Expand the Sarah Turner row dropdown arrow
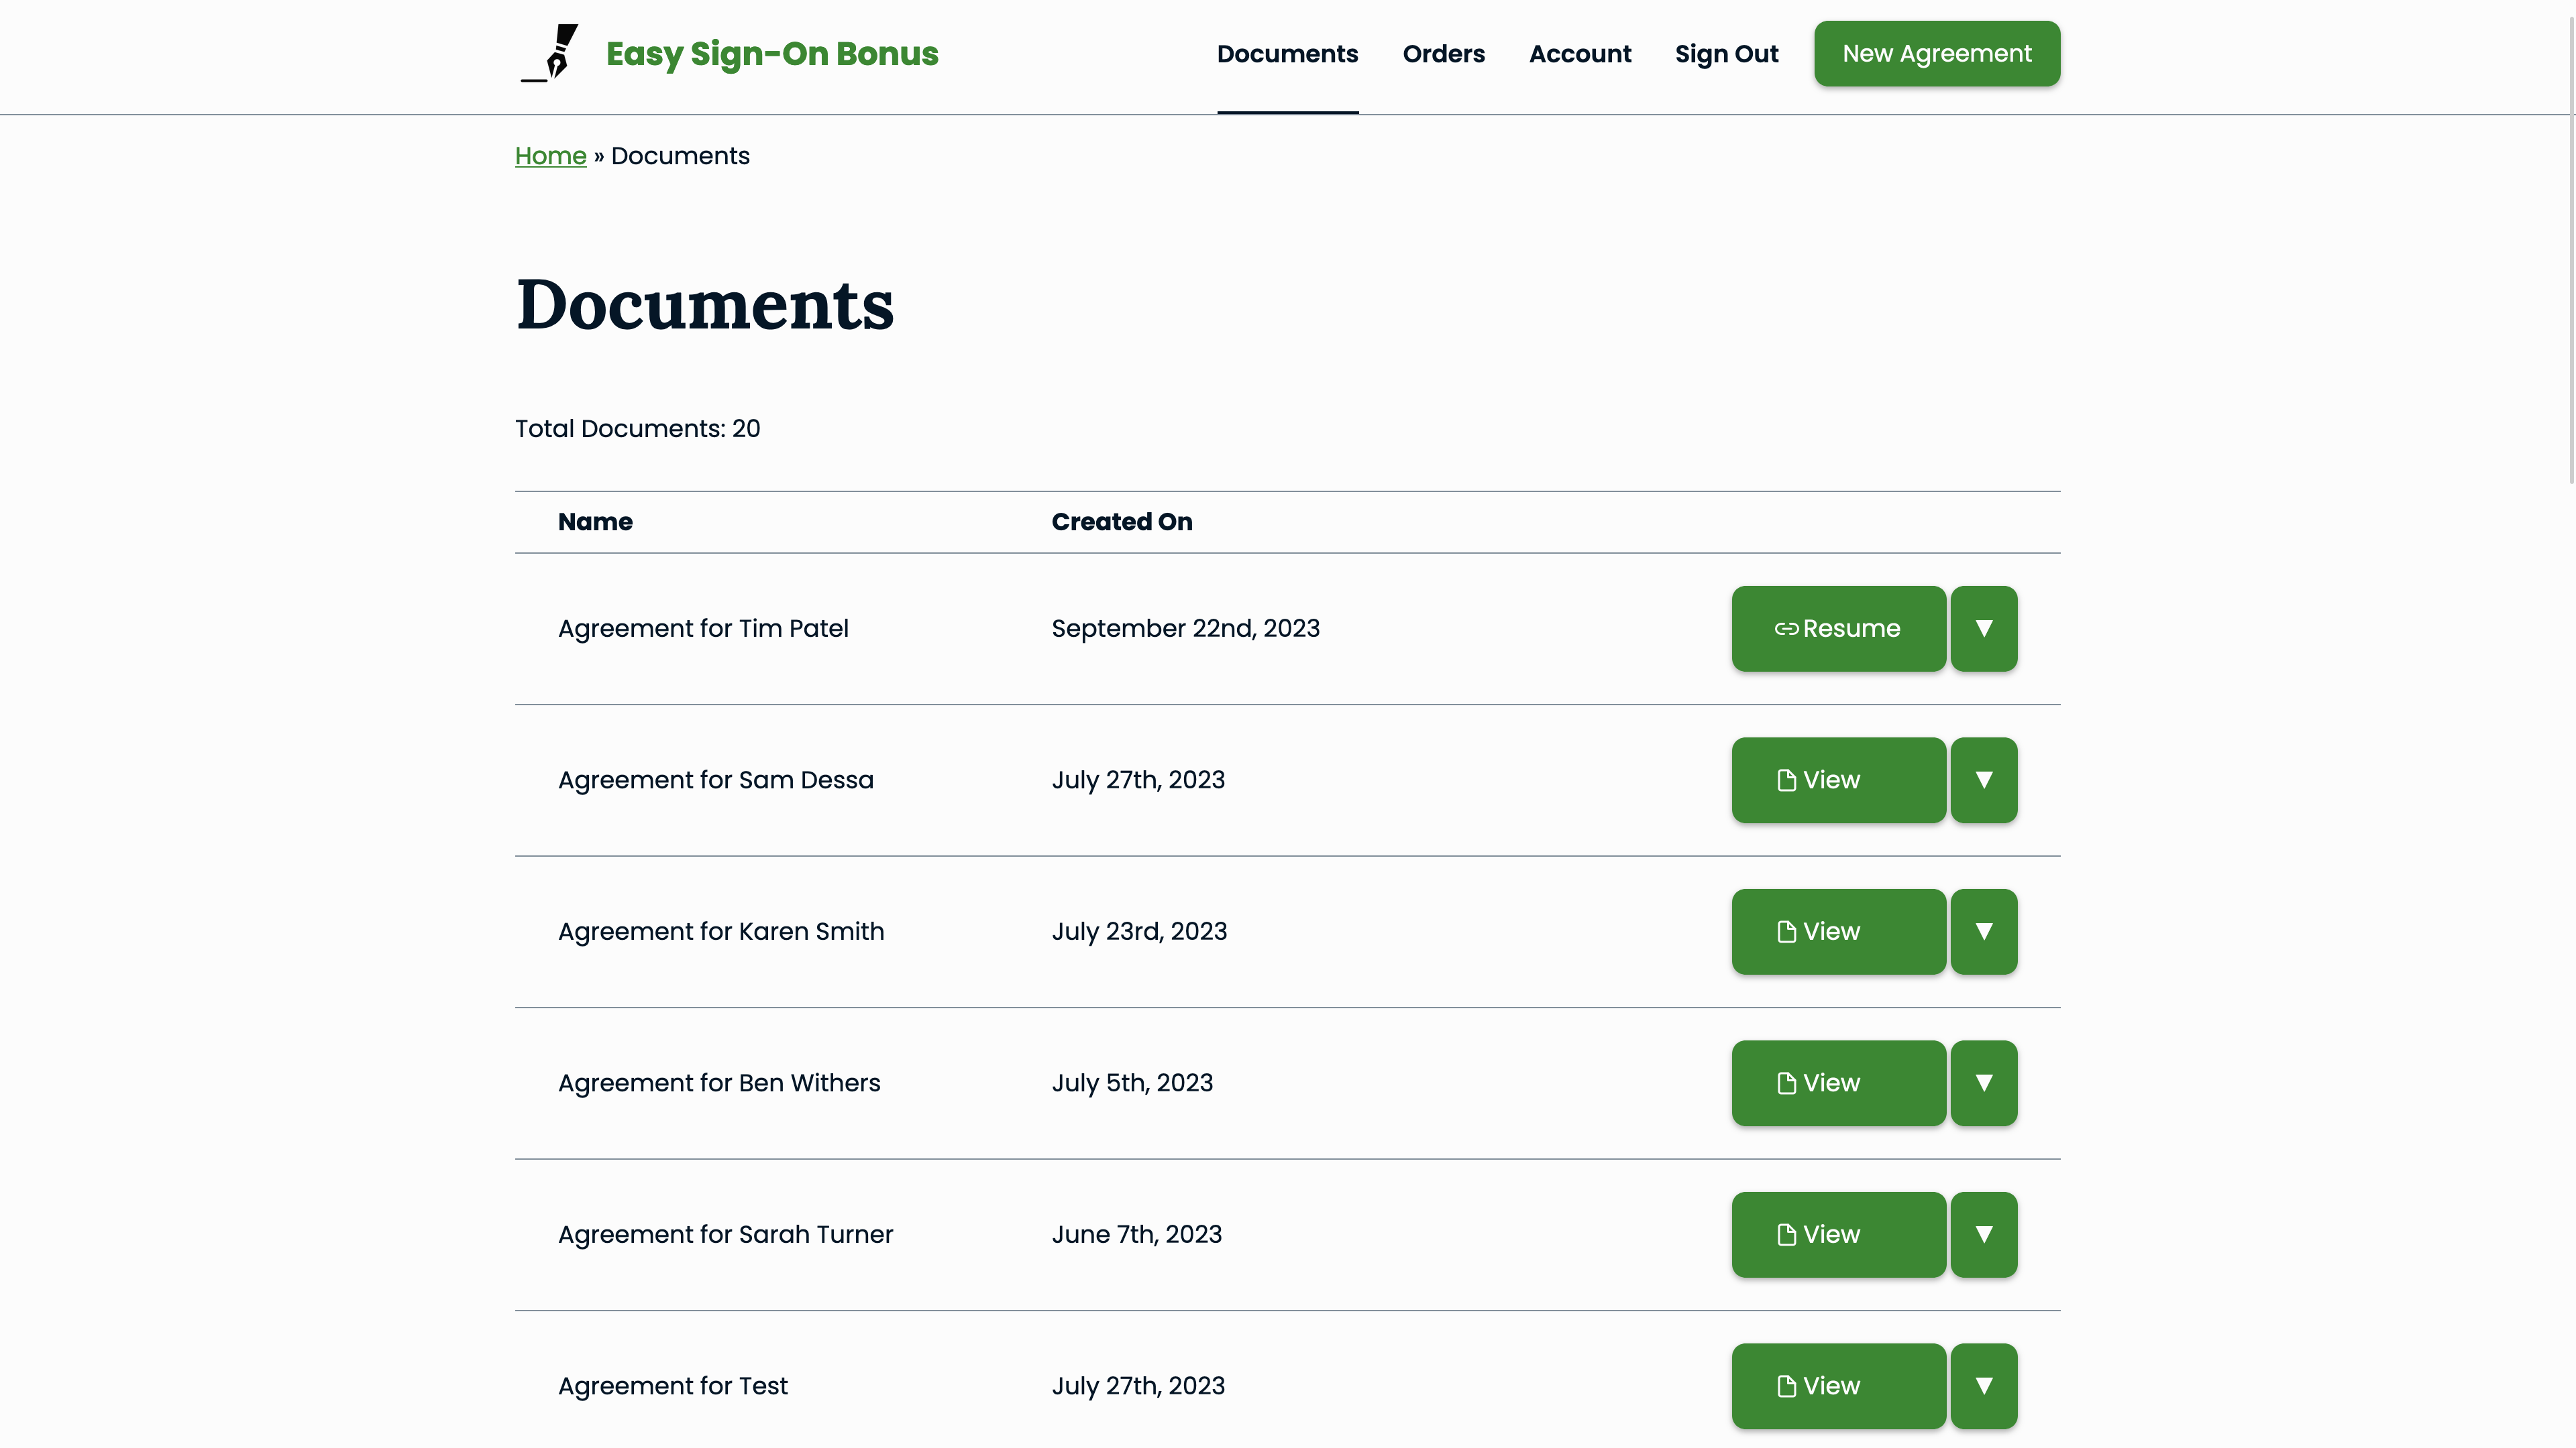This screenshot has height=1448, width=2576. pyautogui.click(x=1983, y=1235)
